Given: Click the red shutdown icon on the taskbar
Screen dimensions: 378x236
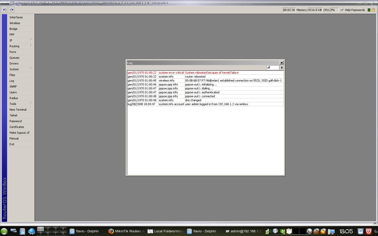Looking at the screenshot, I should tap(369, 231).
